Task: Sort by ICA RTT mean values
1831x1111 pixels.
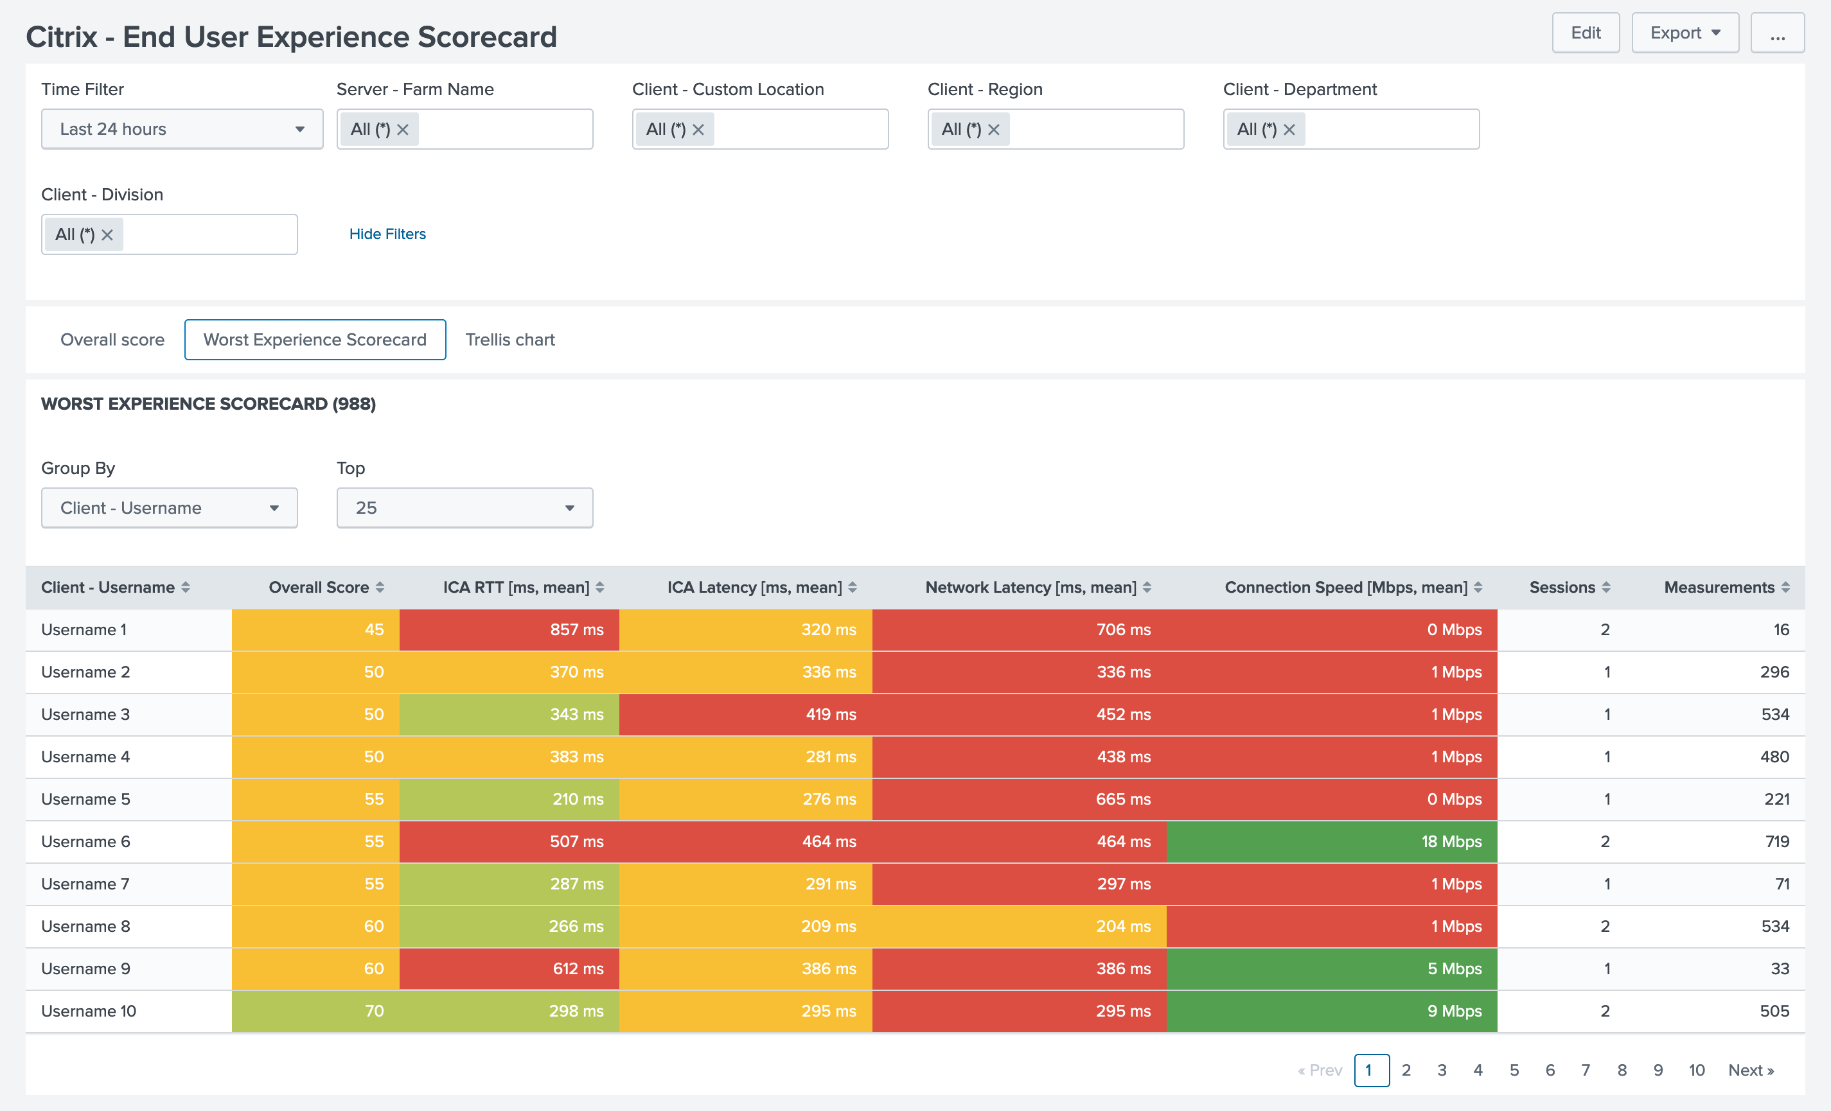Action: [599, 587]
